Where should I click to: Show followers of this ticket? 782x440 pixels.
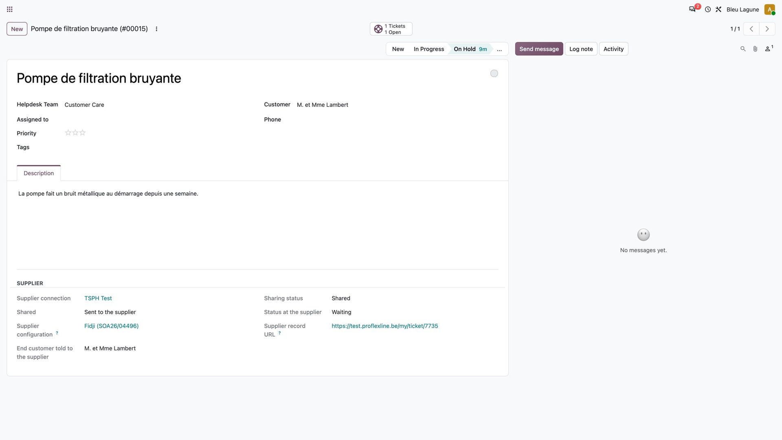769,49
